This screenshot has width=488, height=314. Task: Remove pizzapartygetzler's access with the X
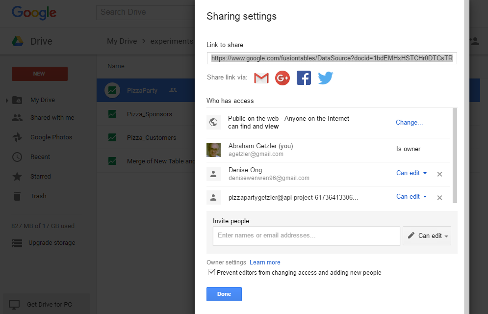coord(439,198)
